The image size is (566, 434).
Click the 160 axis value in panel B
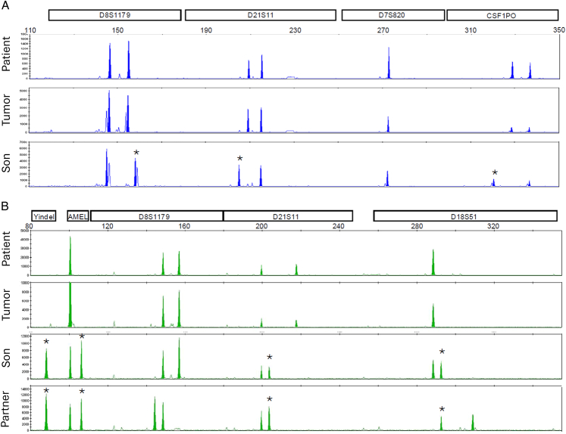pyautogui.click(x=184, y=226)
